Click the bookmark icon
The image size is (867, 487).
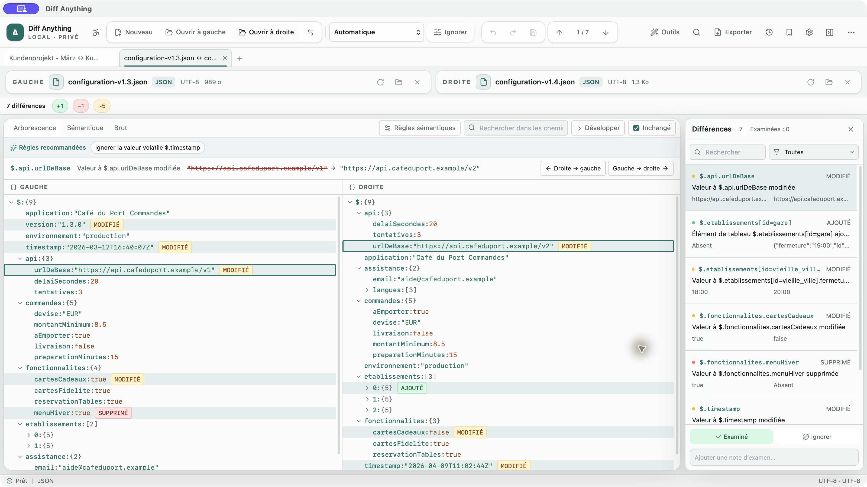tap(789, 32)
